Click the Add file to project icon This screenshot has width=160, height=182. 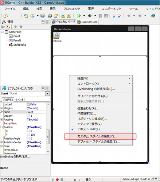pyautogui.click(x=63, y=16)
